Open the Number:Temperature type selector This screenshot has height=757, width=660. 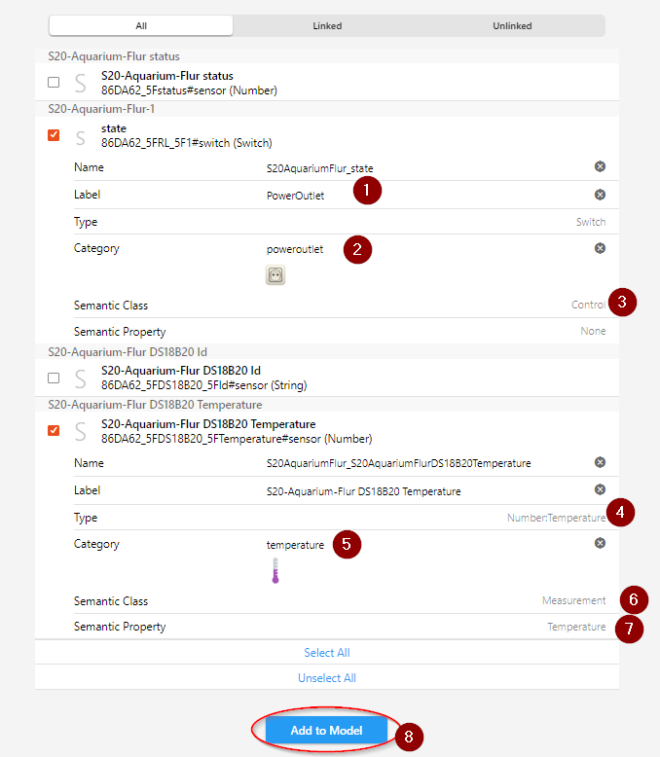[556, 519]
